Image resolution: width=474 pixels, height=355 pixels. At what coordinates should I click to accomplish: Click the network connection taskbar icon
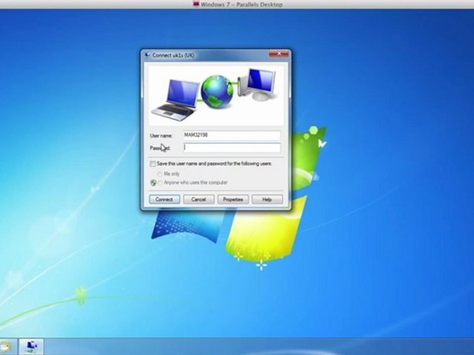pos(32,347)
